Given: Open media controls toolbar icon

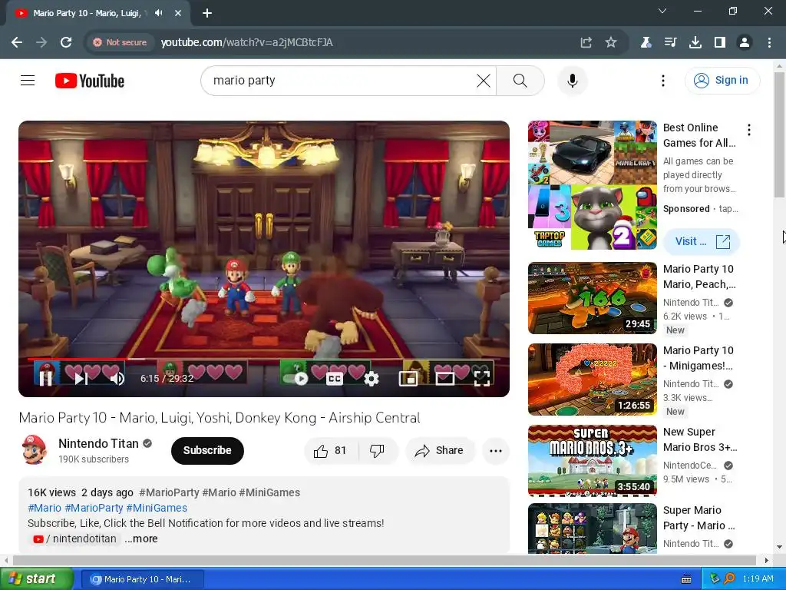Looking at the screenshot, I should [670, 42].
